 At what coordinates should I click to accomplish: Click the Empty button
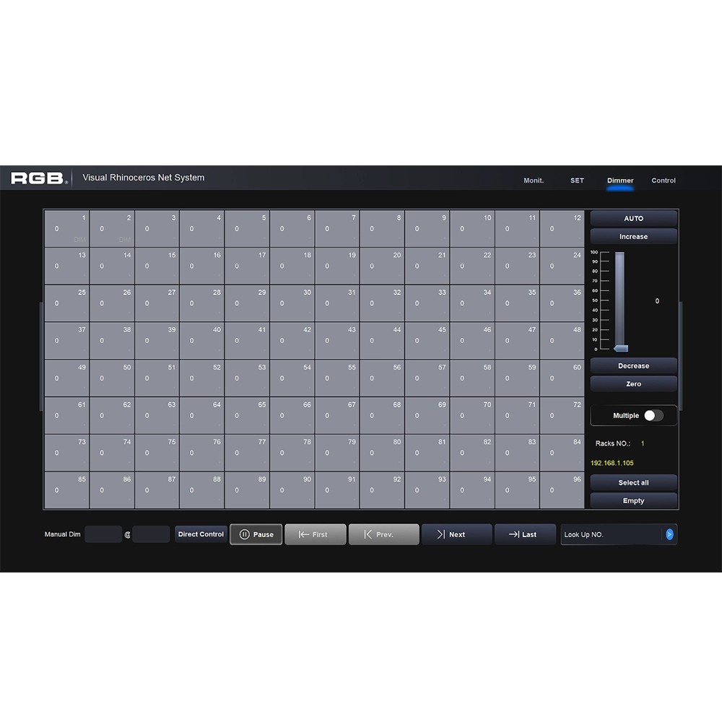click(x=633, y=500)
